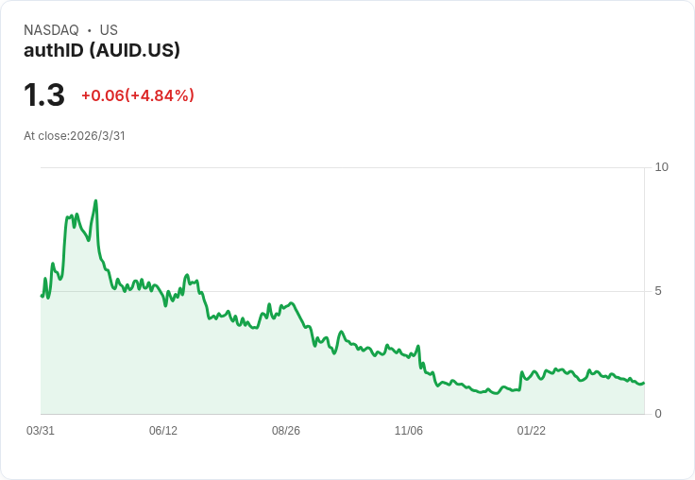
Task: Click the 10 price axis label
Action: [661, 167]
